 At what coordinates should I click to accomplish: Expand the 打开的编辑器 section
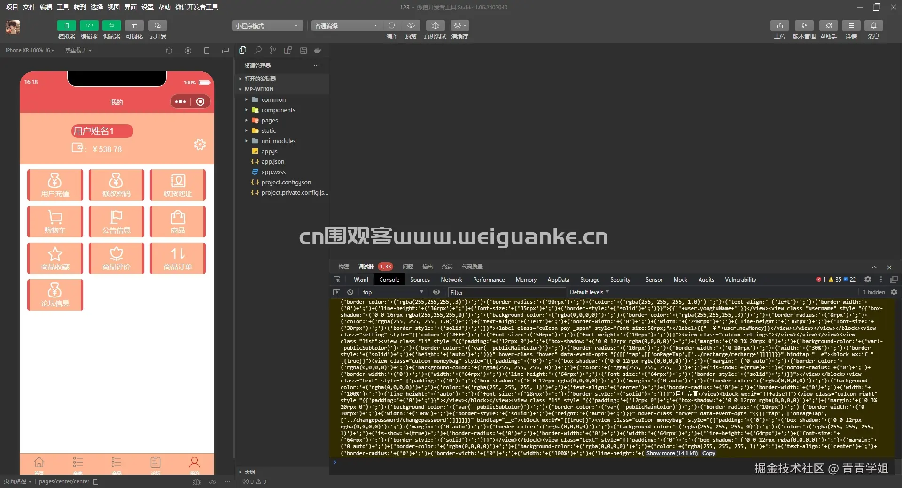[282, 79]
